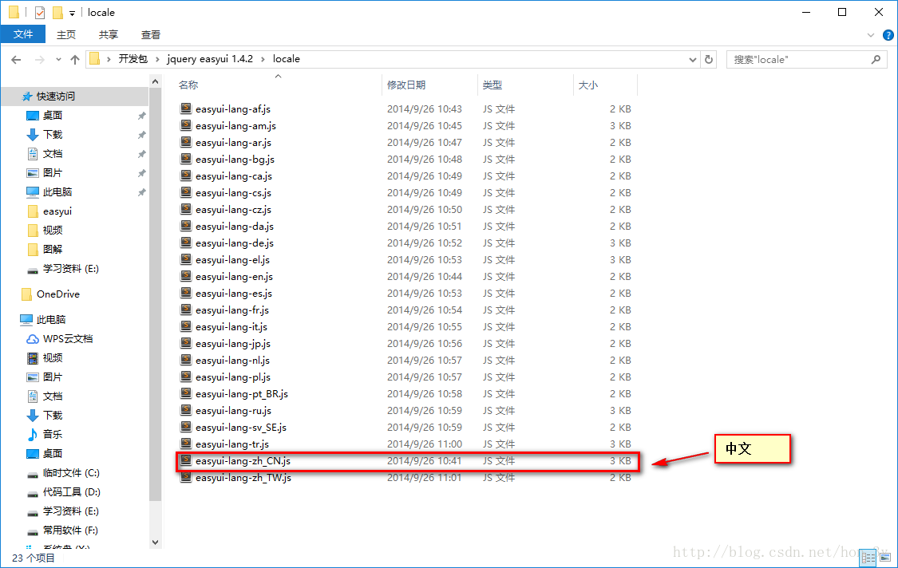
Task: Select 快速访问 in navigation pane
Action: pos(74,97)
